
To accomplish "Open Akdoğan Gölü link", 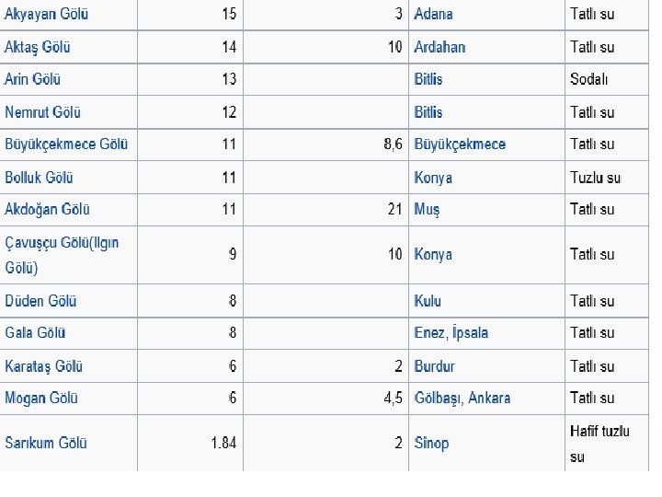I will click(48, 210).
